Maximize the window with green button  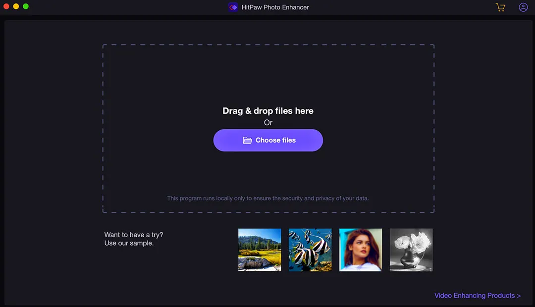(x=26, y=6)
